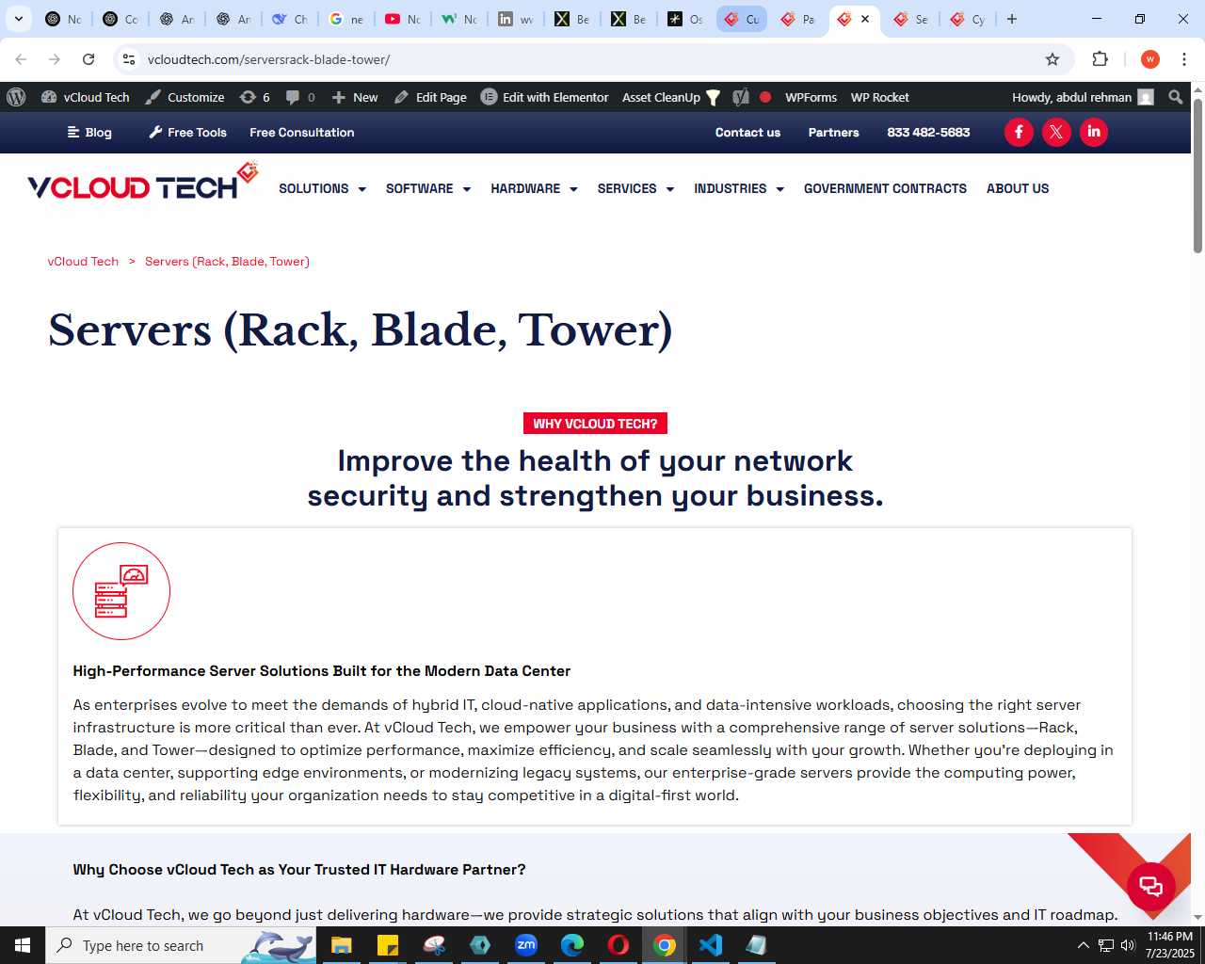Open Visual Studio Code from taskbar
This screenshot has width=1205, height=964.
tap(711, 945)
